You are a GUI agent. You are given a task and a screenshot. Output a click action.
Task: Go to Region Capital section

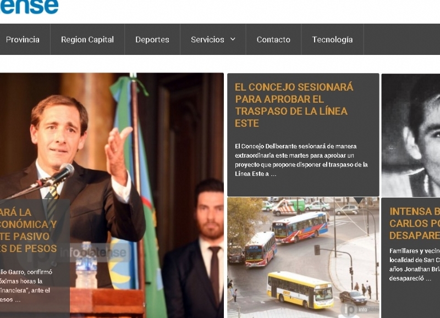(87, 40)
